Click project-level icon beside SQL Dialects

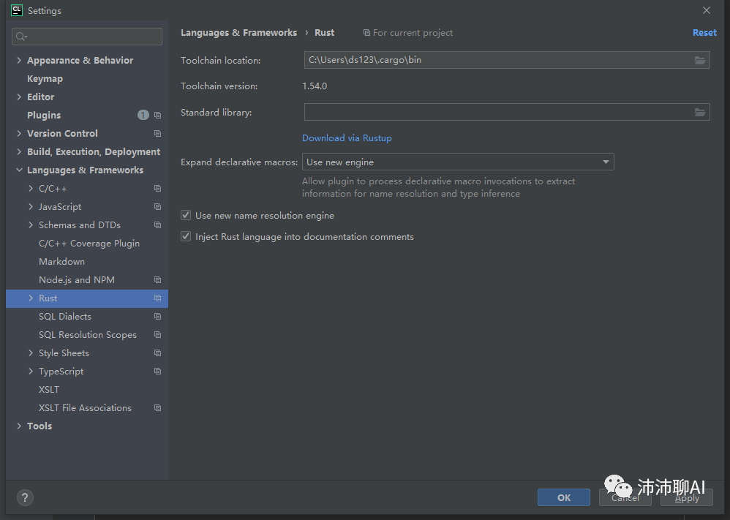point(157,317)
